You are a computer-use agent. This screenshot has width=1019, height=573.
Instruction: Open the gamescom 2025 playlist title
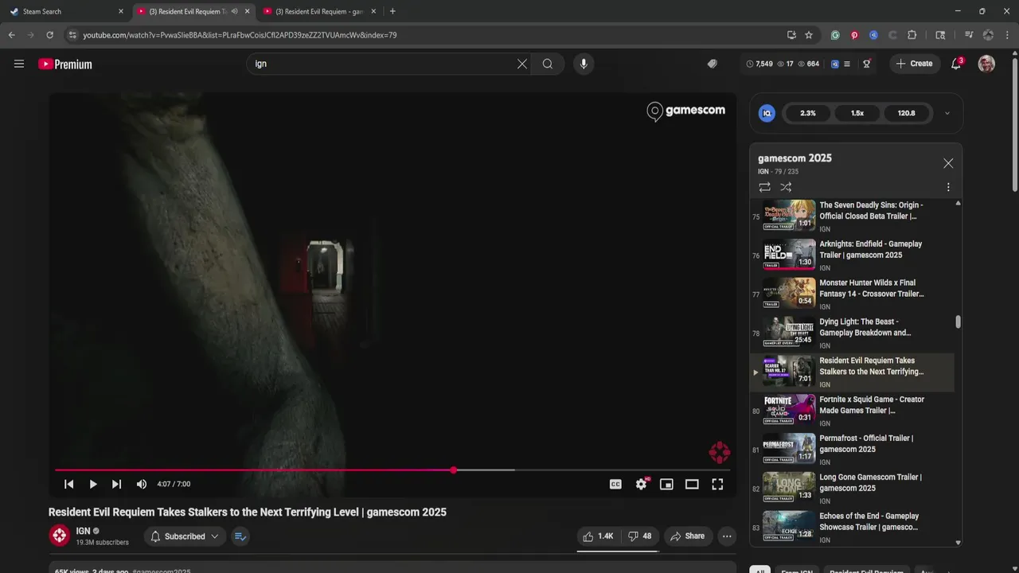coord(795,158)
